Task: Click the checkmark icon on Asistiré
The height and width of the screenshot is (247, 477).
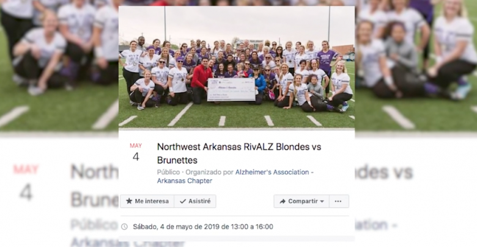Action: pos(183,201)
